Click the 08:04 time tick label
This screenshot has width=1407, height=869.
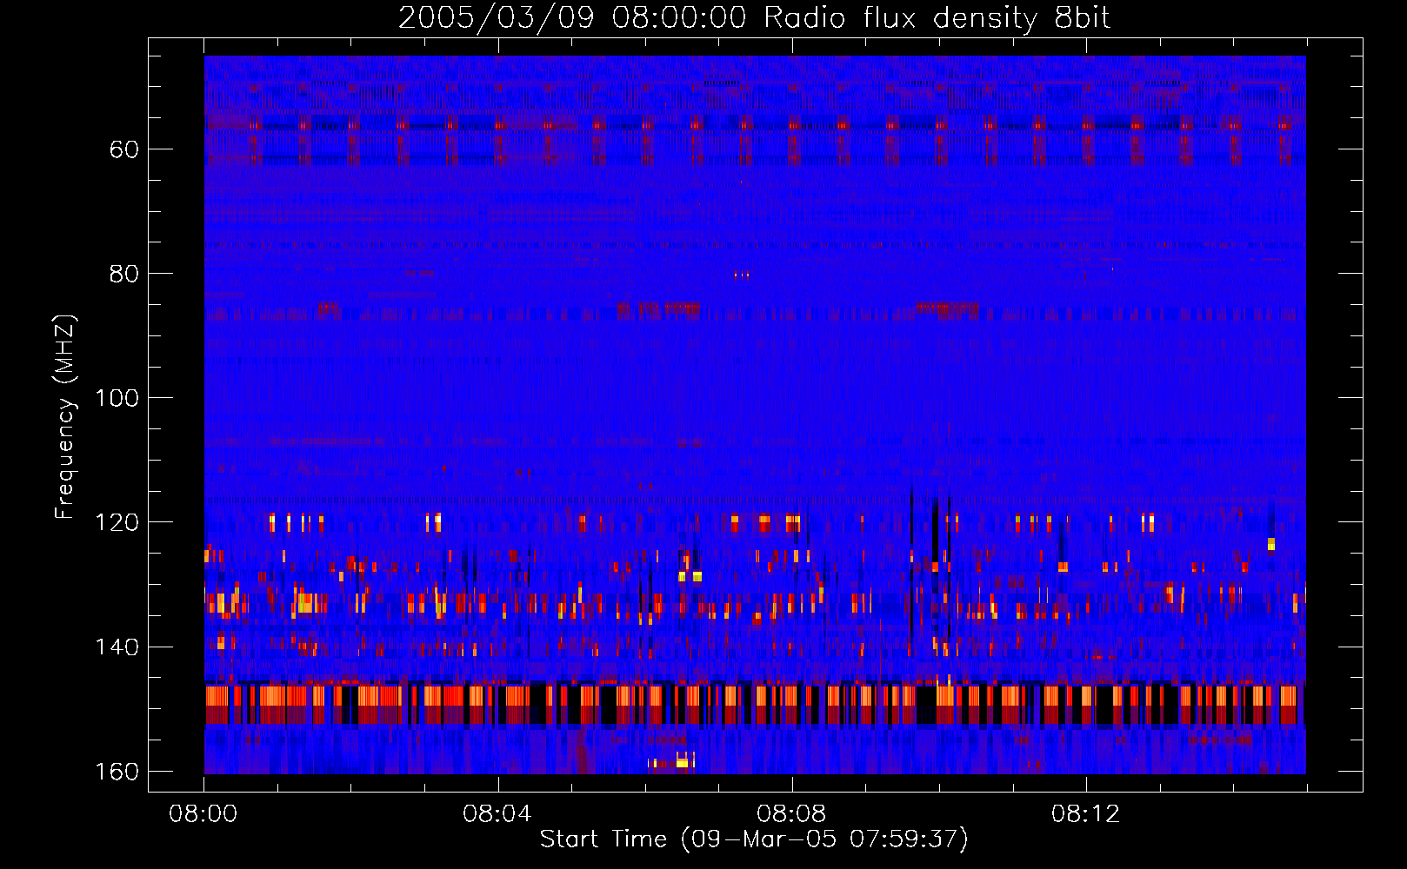tap(497, 814)
